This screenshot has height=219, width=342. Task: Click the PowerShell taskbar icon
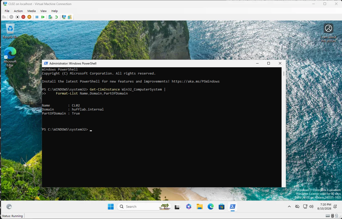232,206
